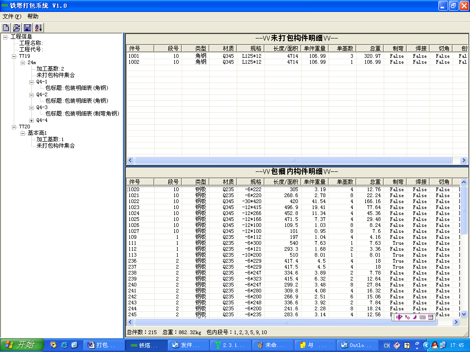The width and height of the screenshot is (470, 352).
Task: Open the 文件(F) menu
Action: tap(12, 16)
